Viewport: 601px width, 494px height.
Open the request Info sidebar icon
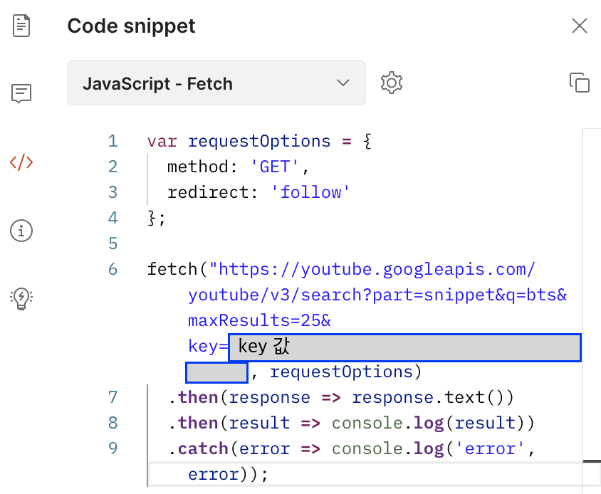point(21,231)
